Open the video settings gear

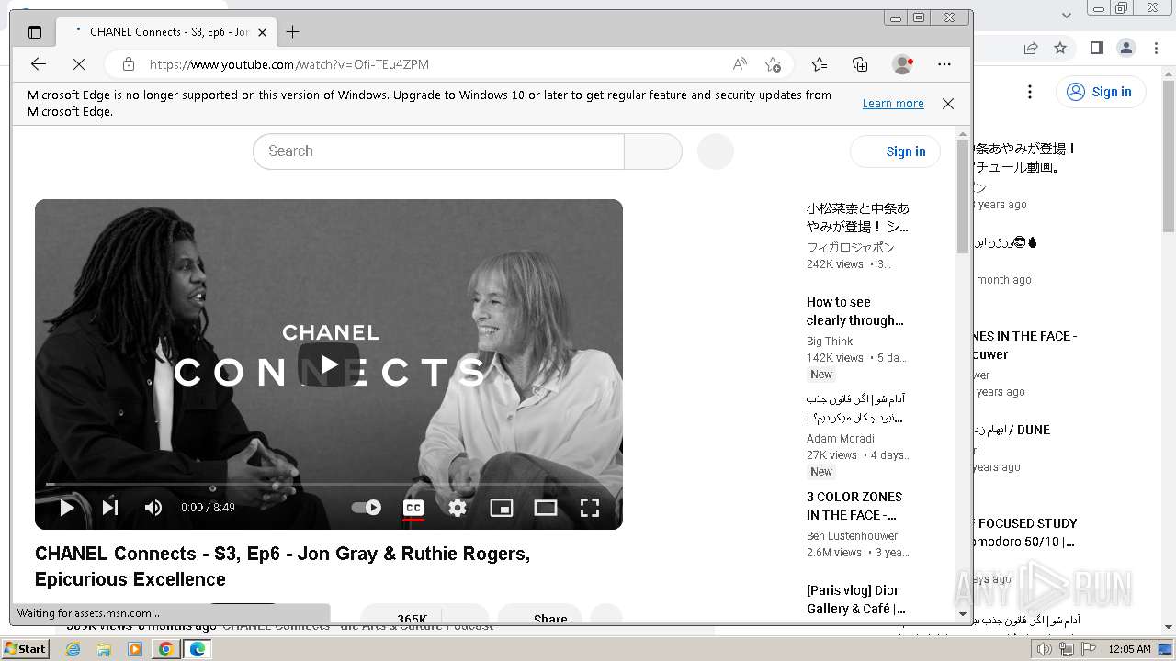point(458,508)
